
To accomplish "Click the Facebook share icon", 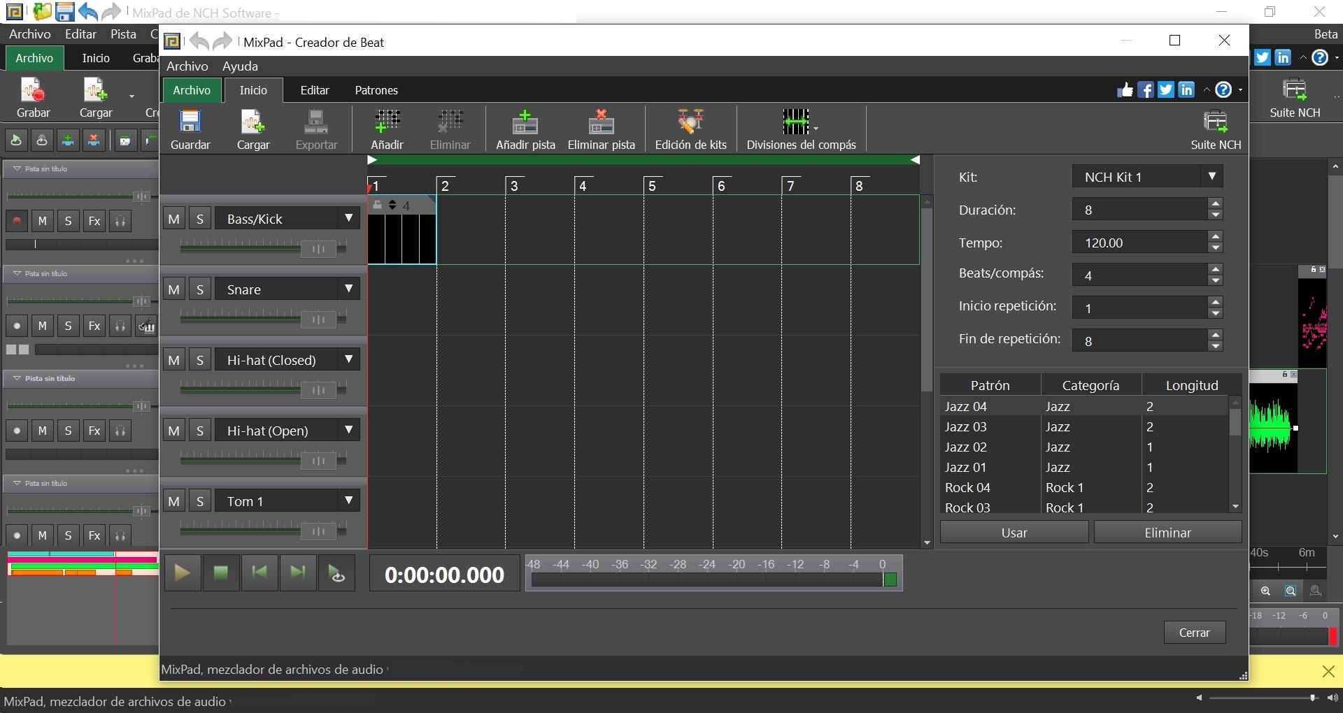I will pyautogui.click(x=1146, y=90).
